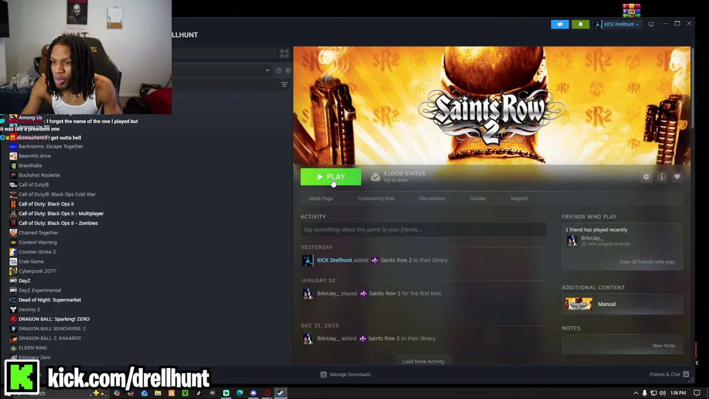Select DRAGON BALL Z: KAKAROT in the library

click(50, 338)
